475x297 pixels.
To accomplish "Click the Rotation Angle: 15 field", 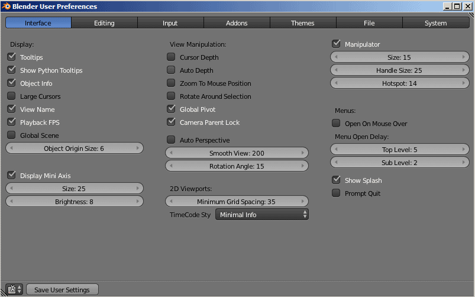I will click(237, 166).
